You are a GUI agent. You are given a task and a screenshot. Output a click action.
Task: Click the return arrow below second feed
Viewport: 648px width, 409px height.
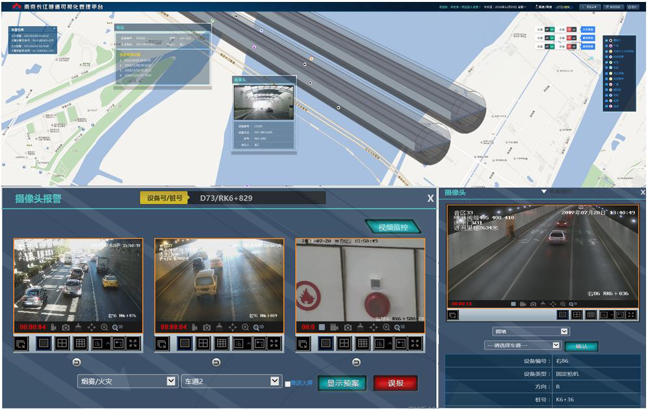tap(216, 362)
